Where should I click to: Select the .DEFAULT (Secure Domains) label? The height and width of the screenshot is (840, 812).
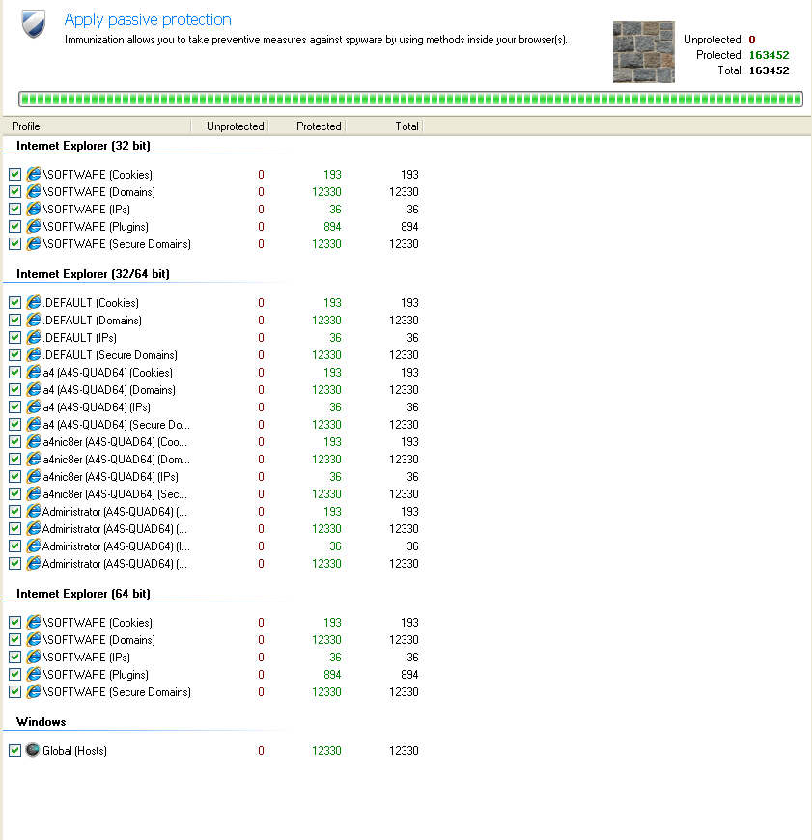110,355
